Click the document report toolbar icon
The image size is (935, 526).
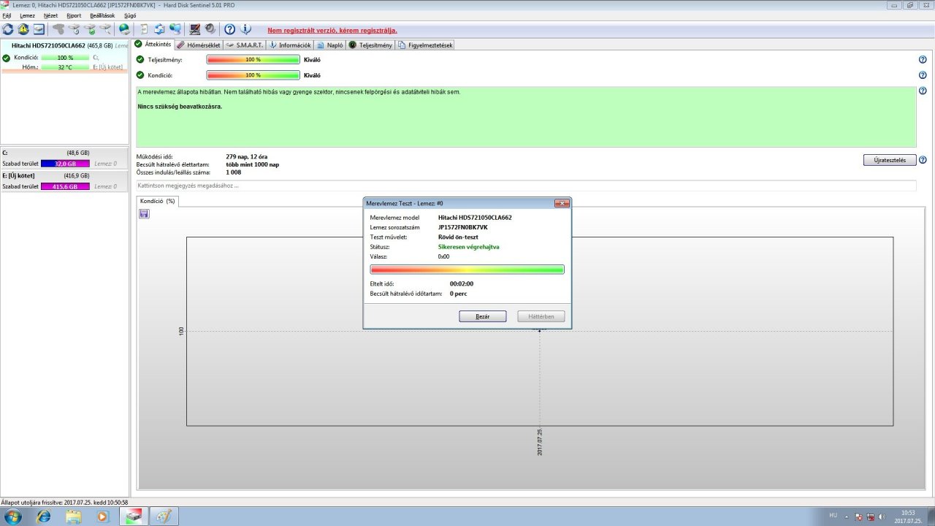144,29
